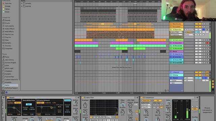
Task: Toggle A Reverb return activator
Action: pos(198,72)
